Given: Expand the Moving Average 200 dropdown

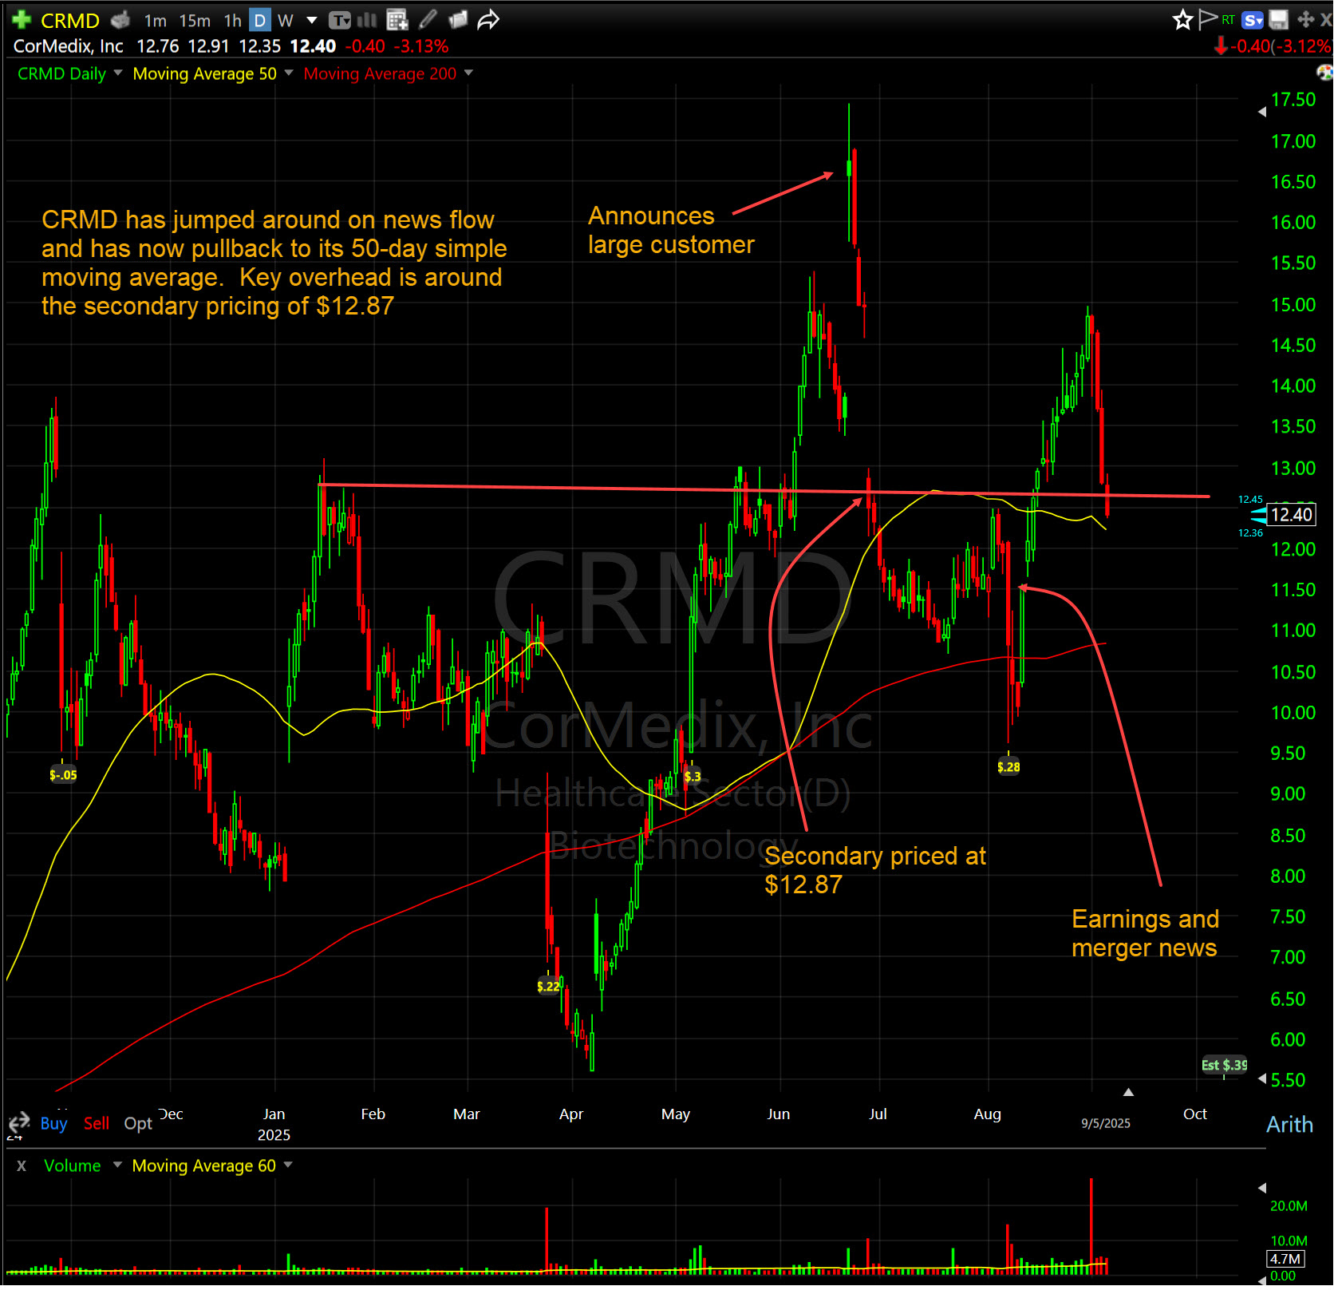Looking at the screenshot, I should [x=468, y=73].
